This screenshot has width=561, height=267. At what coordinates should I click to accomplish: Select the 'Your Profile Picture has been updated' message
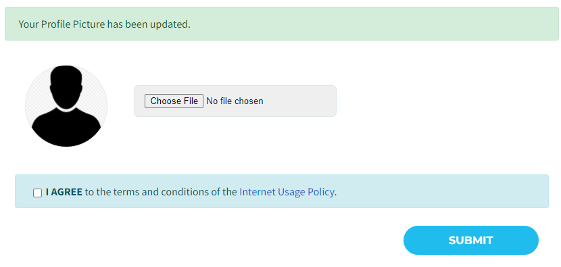(104, 24)
